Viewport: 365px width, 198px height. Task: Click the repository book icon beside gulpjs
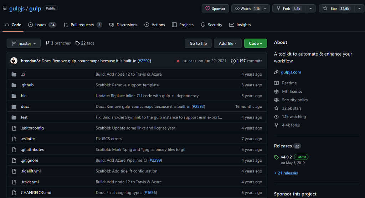point(5,9)
